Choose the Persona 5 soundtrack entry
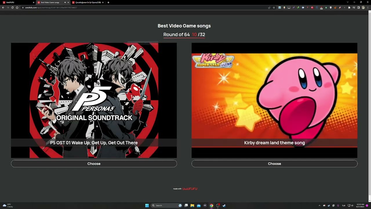Screen dimensions: 371x209 tap(94, 163)
